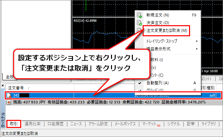223x137 pixels.
Task: Open the シグナル tab
Action: click(174, 124)
